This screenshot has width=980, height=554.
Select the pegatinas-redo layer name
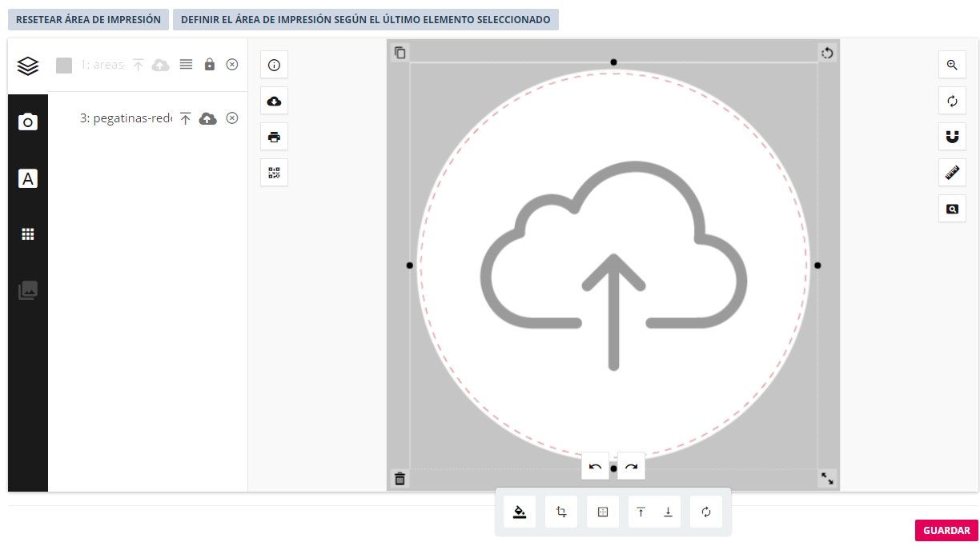(x=126, y=118)
